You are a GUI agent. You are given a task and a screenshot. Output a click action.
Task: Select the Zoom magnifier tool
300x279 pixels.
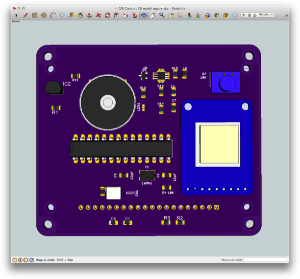pyautogui.click(x=162, y=15)
